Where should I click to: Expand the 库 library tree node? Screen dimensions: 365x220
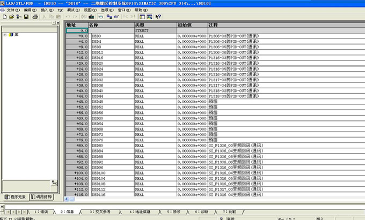(5, 35)
